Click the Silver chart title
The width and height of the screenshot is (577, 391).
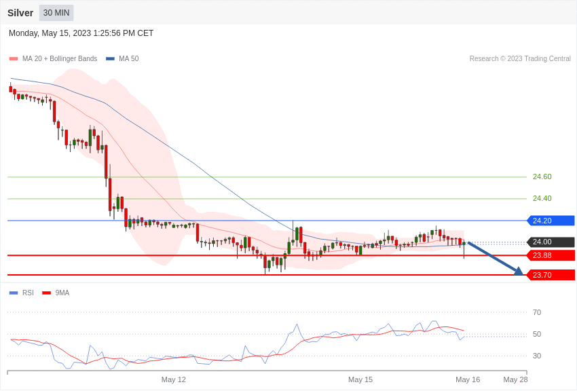tap(20, 13)
